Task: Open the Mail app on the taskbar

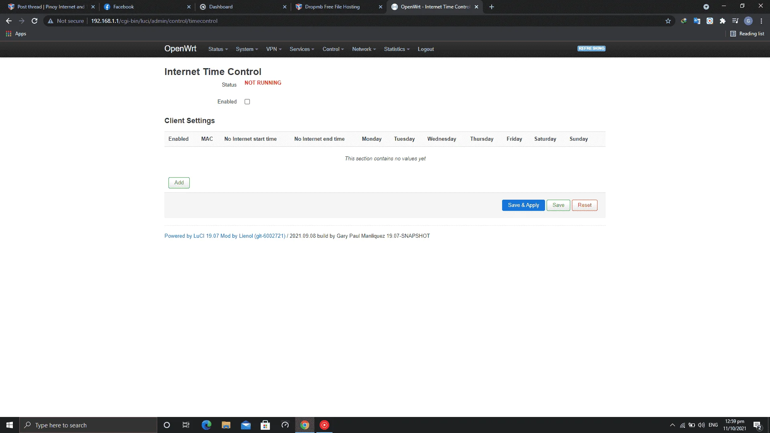Action: pyautogui.click(x=246, y=425)
